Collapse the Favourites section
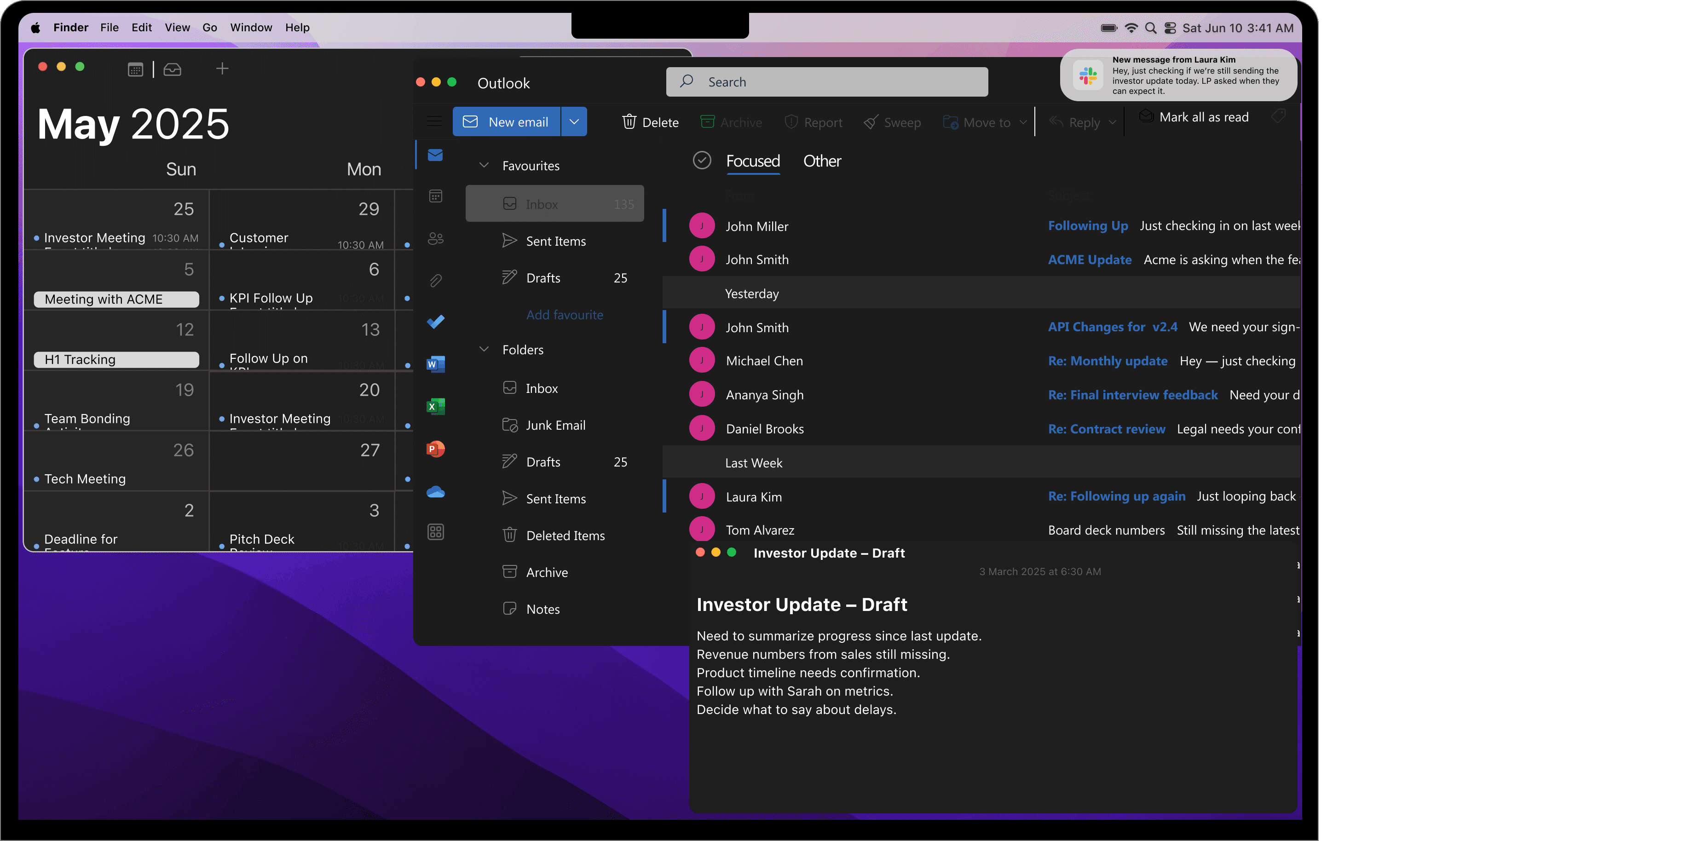Viewport: 1708px width, 841px height. pyautogui.click(x=484, y=166)
